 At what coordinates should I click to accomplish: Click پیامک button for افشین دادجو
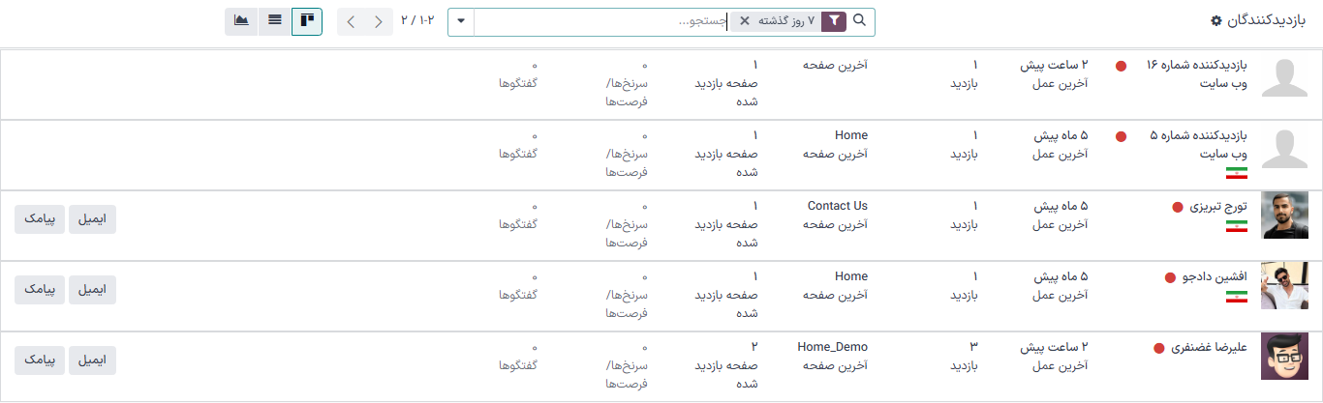[39, 291]
